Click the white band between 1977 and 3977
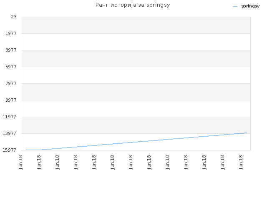267x200 pixels. click(136, 42)
